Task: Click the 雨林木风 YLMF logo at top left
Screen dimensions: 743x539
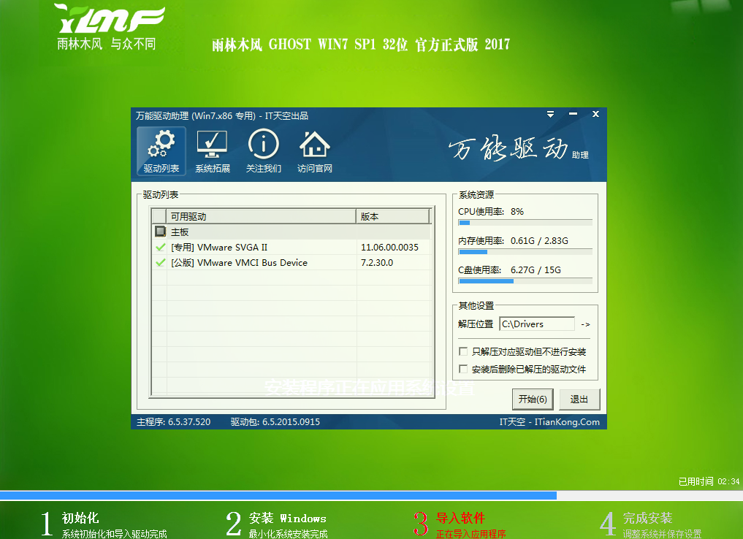Action: coord(110,26)
